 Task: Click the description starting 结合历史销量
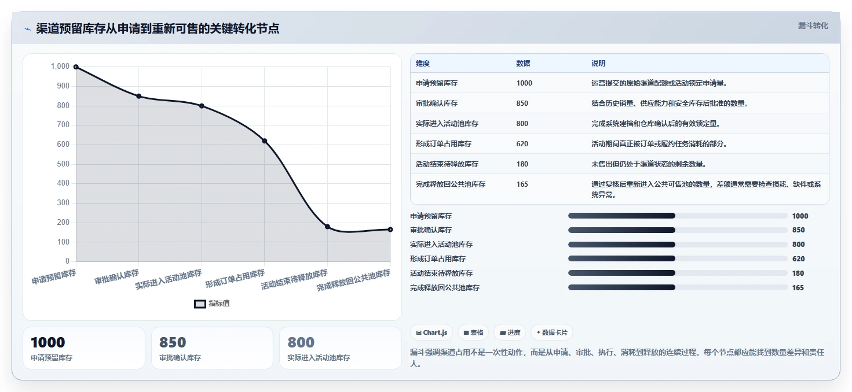(670, 103)
